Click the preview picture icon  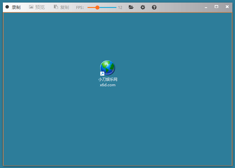[31, 7]
